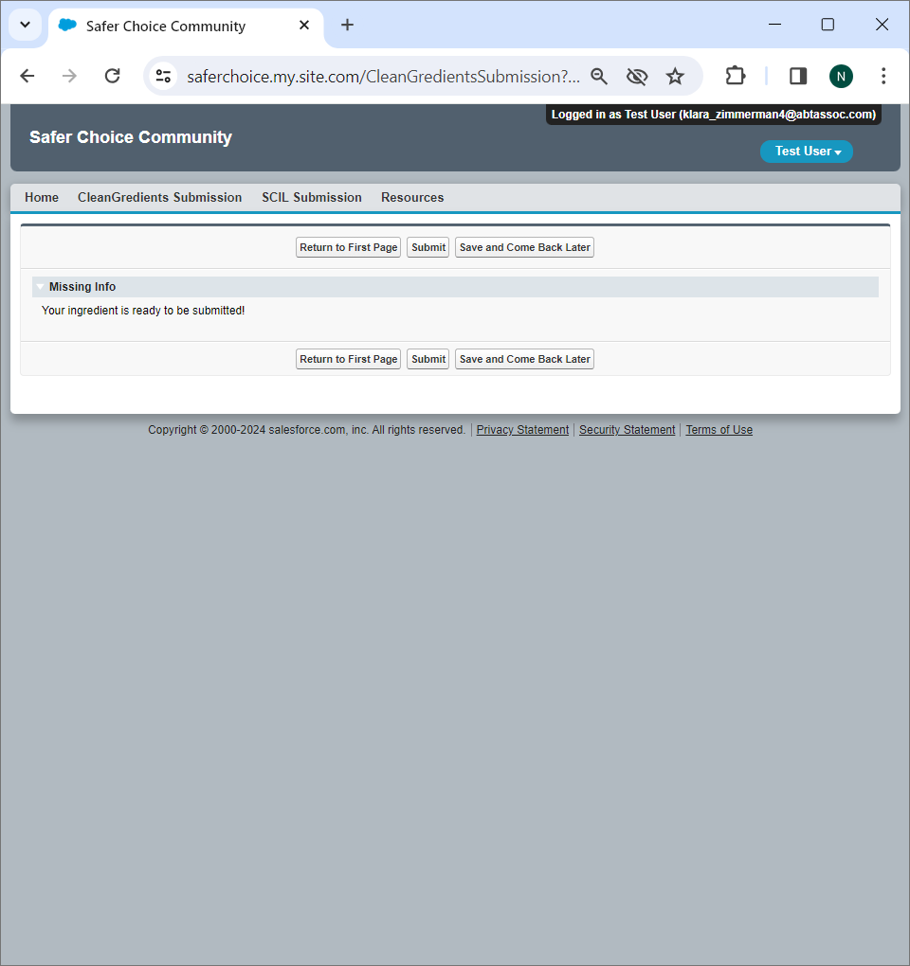Click bottom Save and Come Back Later
The height and width of the screenshot is (966, 910).
coord(524,359)
